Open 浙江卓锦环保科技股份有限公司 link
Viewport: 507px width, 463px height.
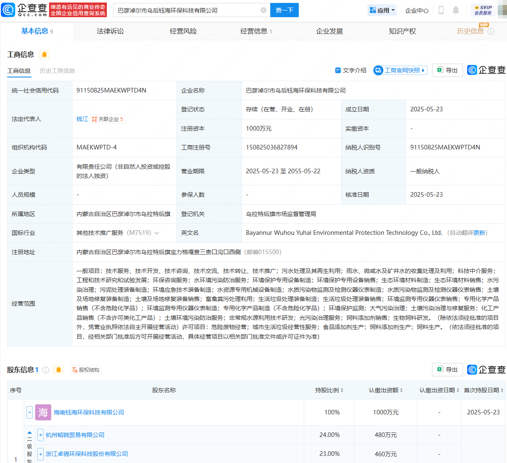tap(87, 454)
